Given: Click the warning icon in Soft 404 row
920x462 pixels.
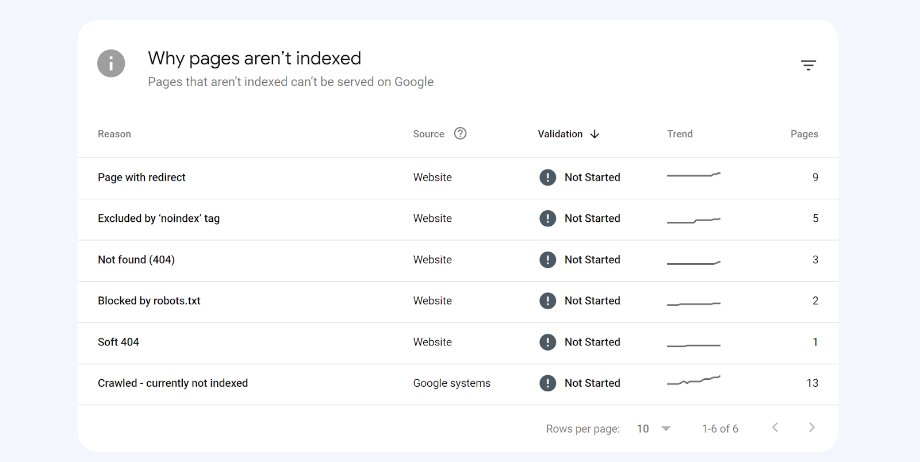Looking at the screenshot, I should coord(547,342).
